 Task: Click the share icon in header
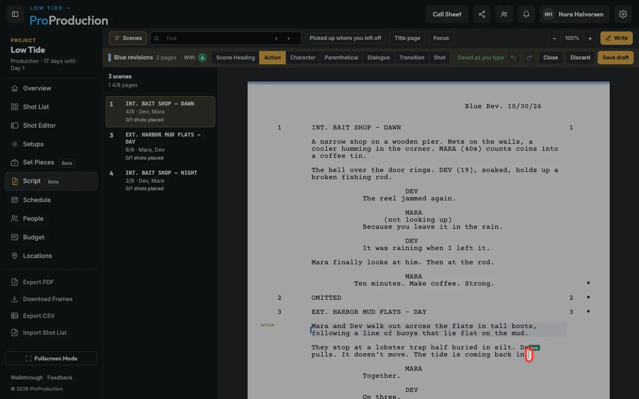pos(482,14)
